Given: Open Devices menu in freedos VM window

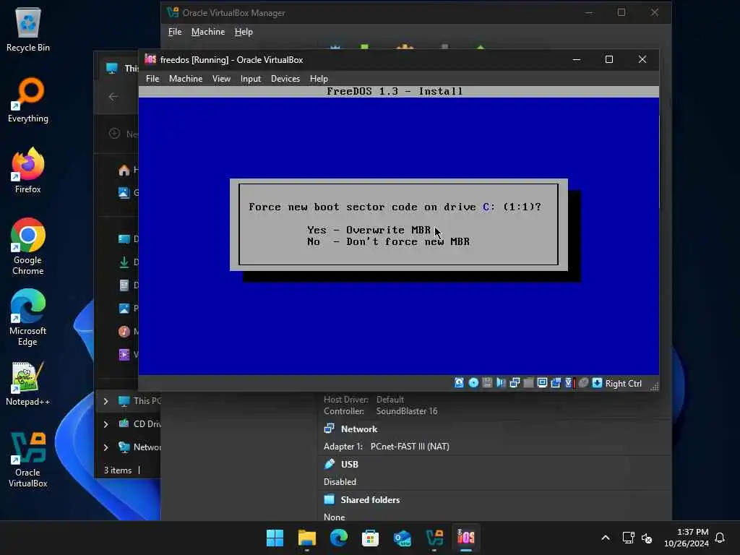Looking at the screenshot, I should click(285, 79).
